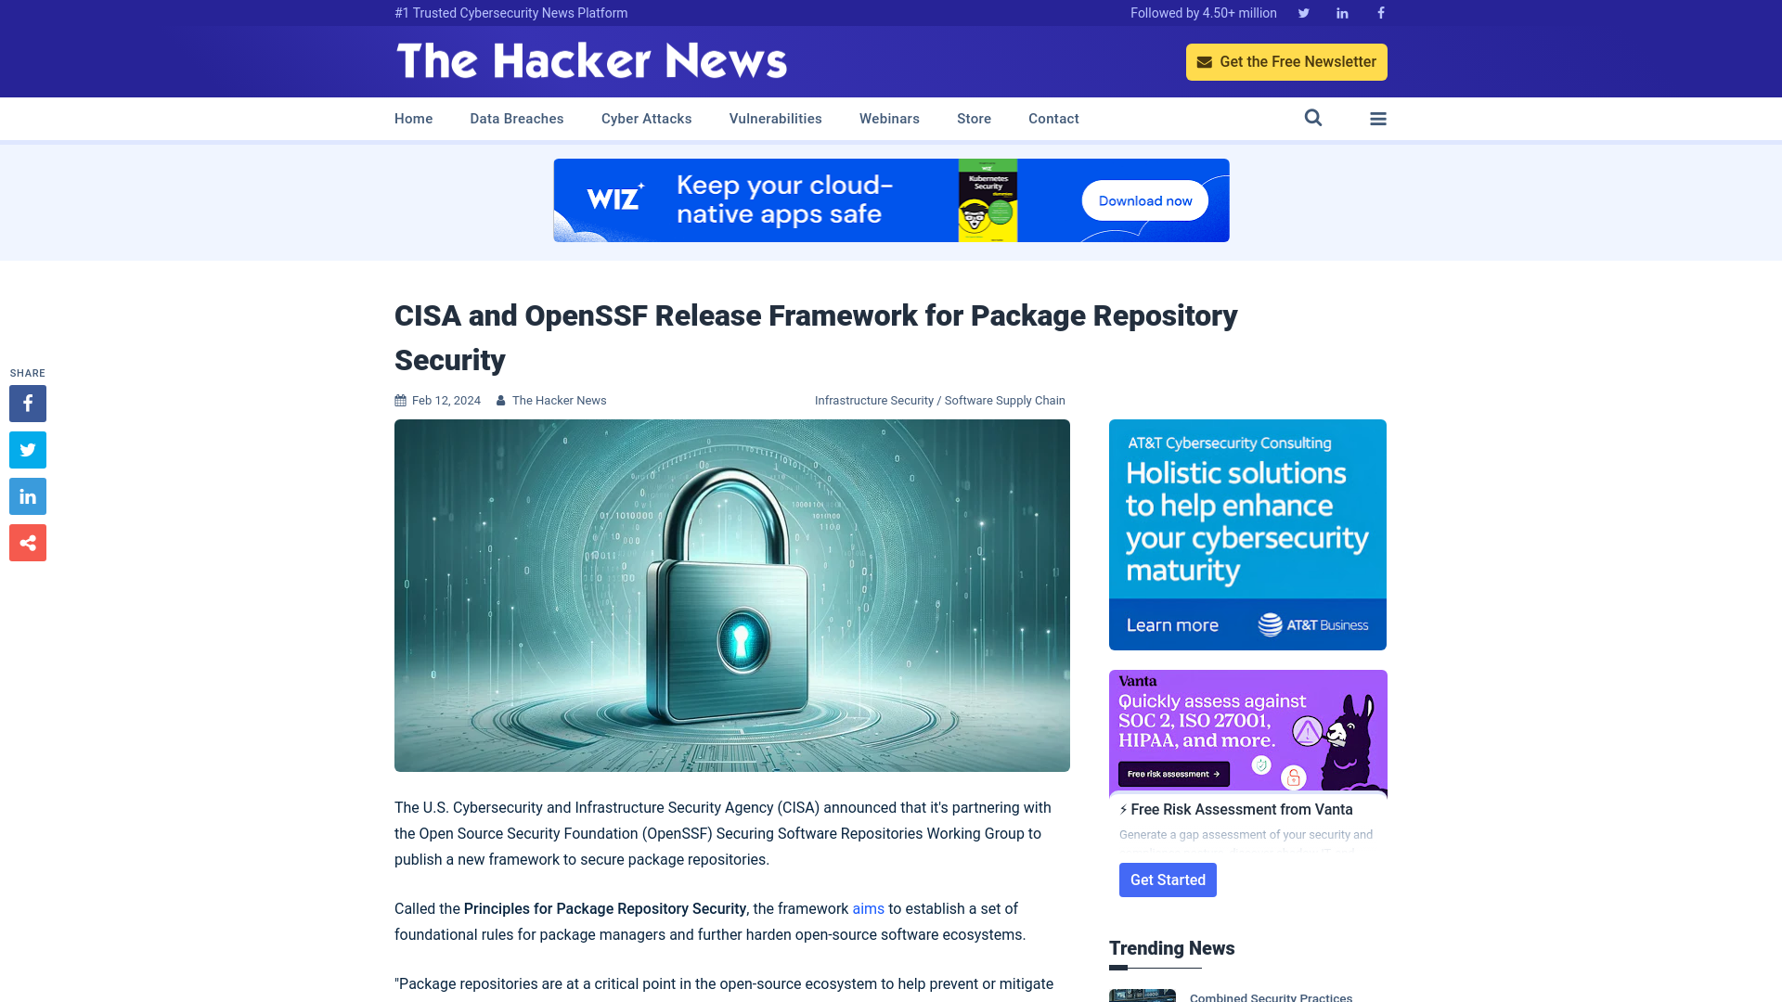The height and width of the screenshot is (1002, 1782).
Task: Click the hamburger menu icon
Action: click(x=1378, y=119)
